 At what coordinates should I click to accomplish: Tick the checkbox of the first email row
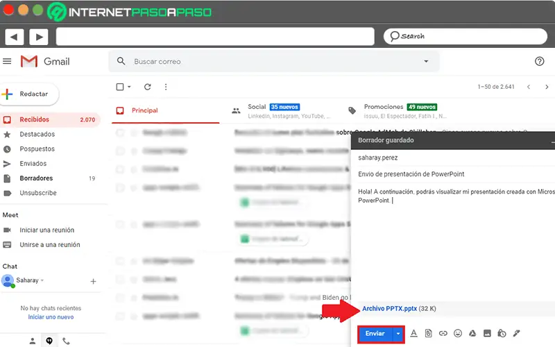120,133
